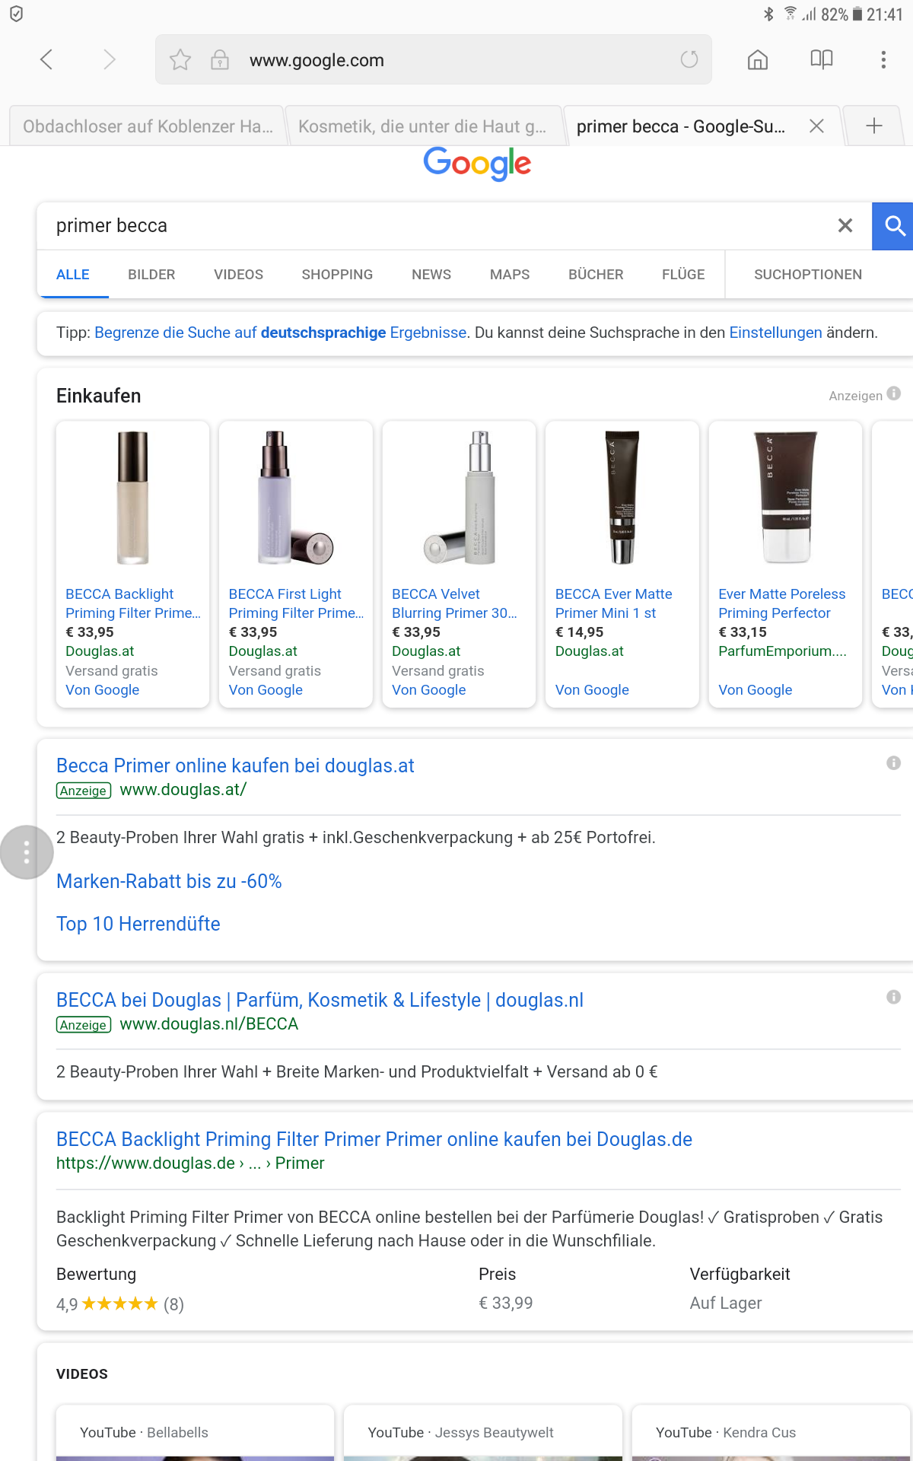The width and height of the screenshot is (913, 1461).
Task: Open 'Ever Matte Poreless Priming Perfector' link
Action: click(x=782, y=603)
